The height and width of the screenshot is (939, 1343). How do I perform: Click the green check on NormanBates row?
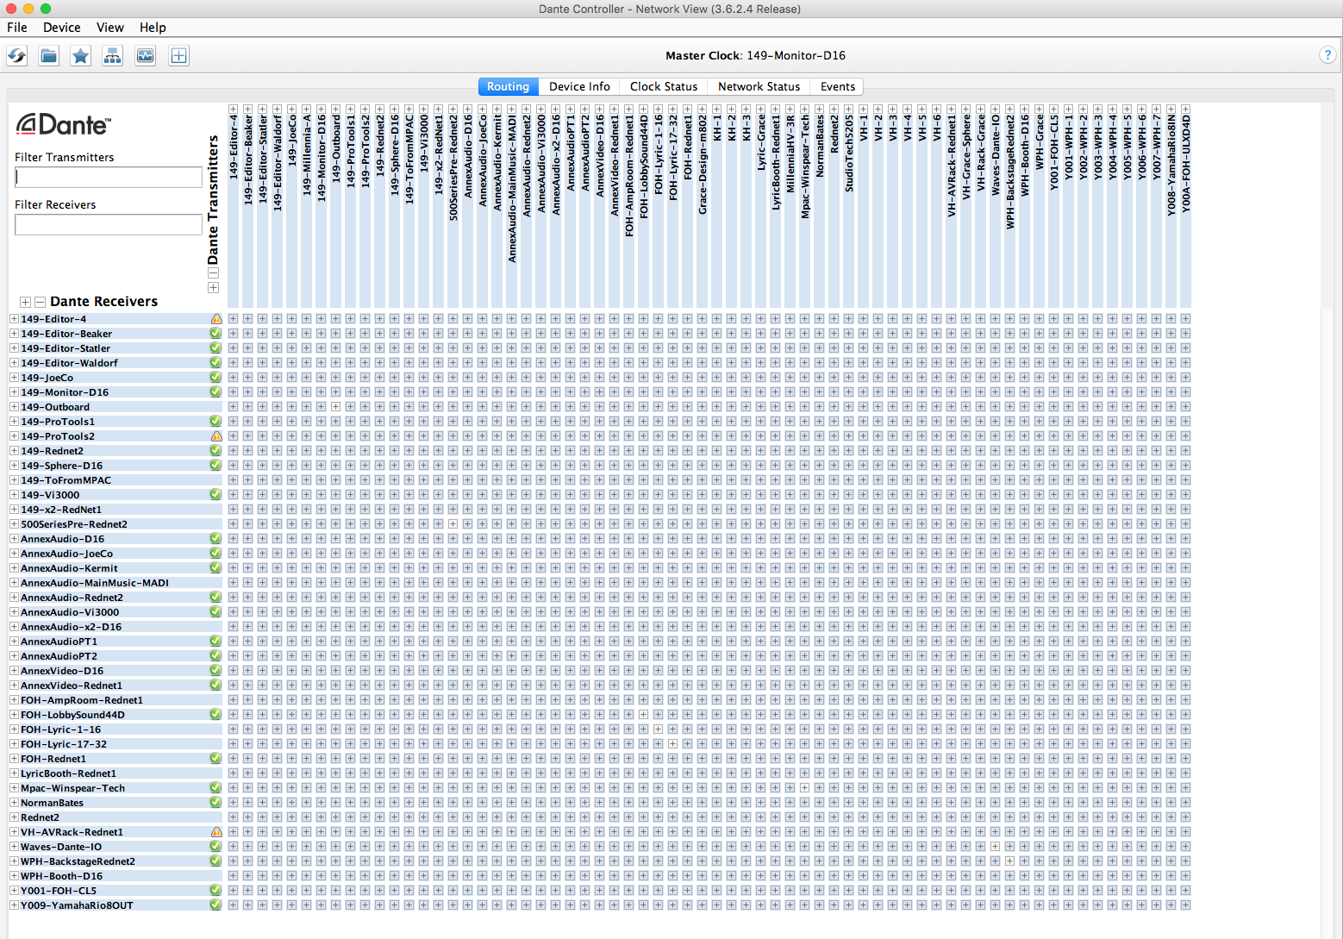point(216,803)
